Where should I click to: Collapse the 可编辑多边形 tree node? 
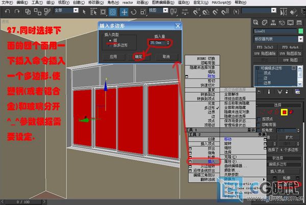click(x=258, y=68)
